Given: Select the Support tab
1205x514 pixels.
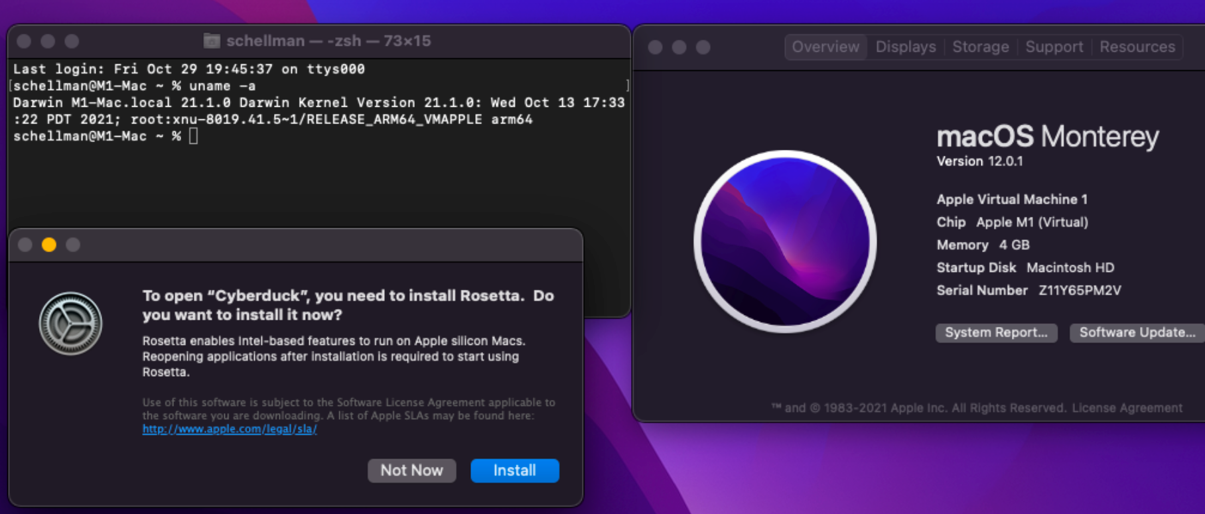Looking at the screenshot, I should 1054,47.
